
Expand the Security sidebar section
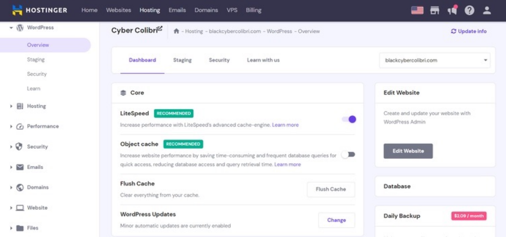click(11, 147)
